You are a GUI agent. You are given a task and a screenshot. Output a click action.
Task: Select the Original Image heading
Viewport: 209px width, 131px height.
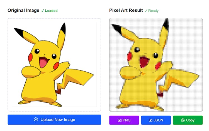pyautogui.click(x=23, y=10)
